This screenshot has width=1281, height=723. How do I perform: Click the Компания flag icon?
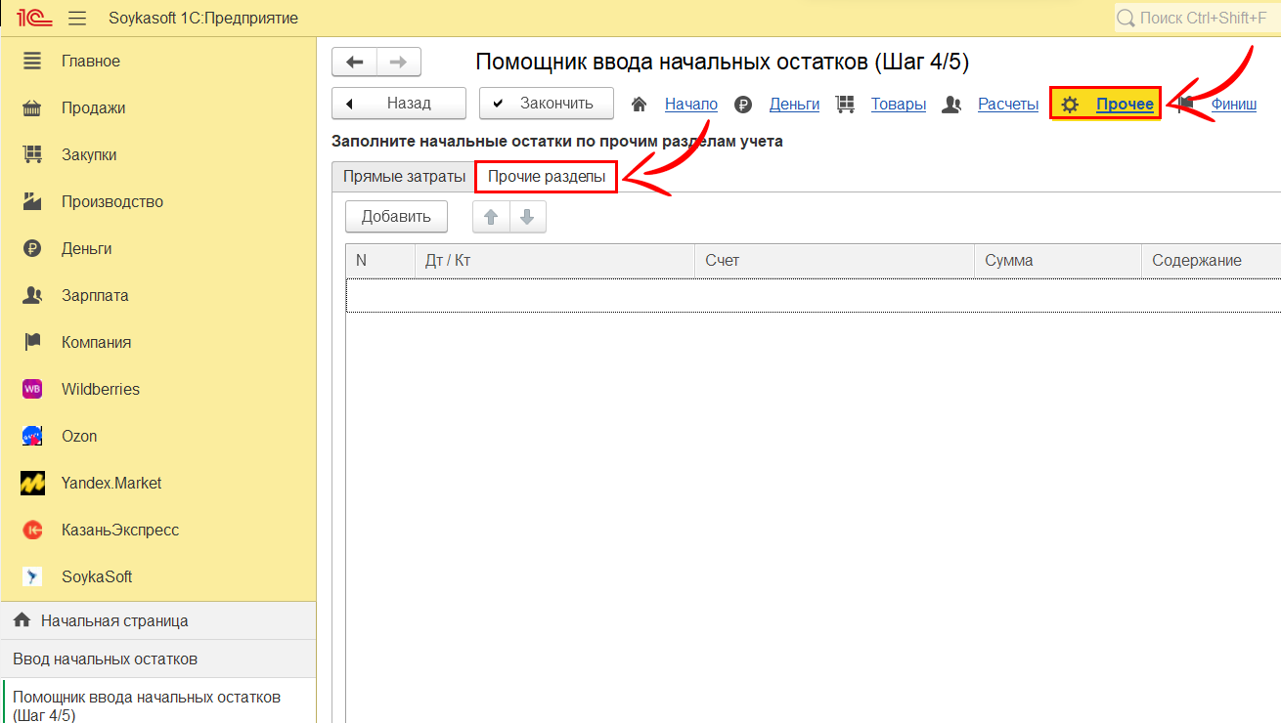click(x=32, y=342)
